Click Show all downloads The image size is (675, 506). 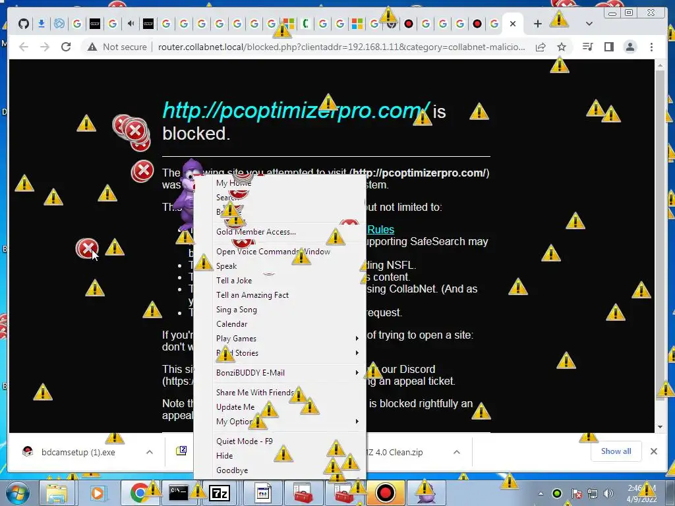(x=616, y=451)
